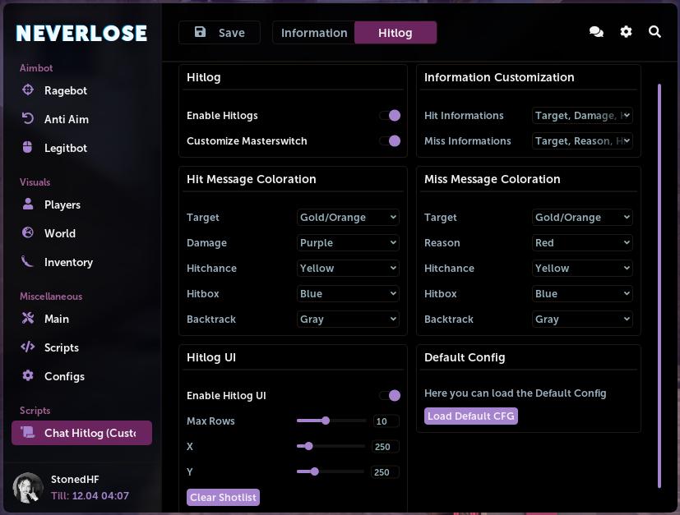Select the Chat Hitlog script entry
Screen dimensions: 680x515
click(81, 433)
